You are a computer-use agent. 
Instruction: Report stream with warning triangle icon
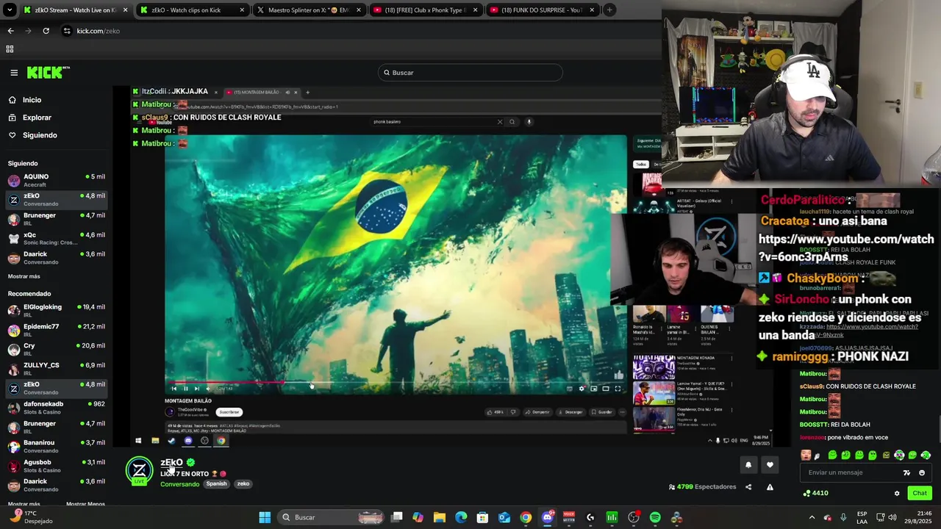coord(770,486)
